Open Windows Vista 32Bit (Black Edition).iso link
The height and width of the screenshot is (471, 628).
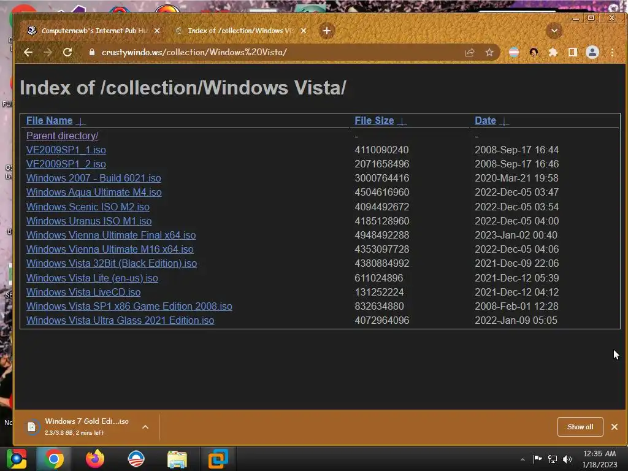[112, 264]
